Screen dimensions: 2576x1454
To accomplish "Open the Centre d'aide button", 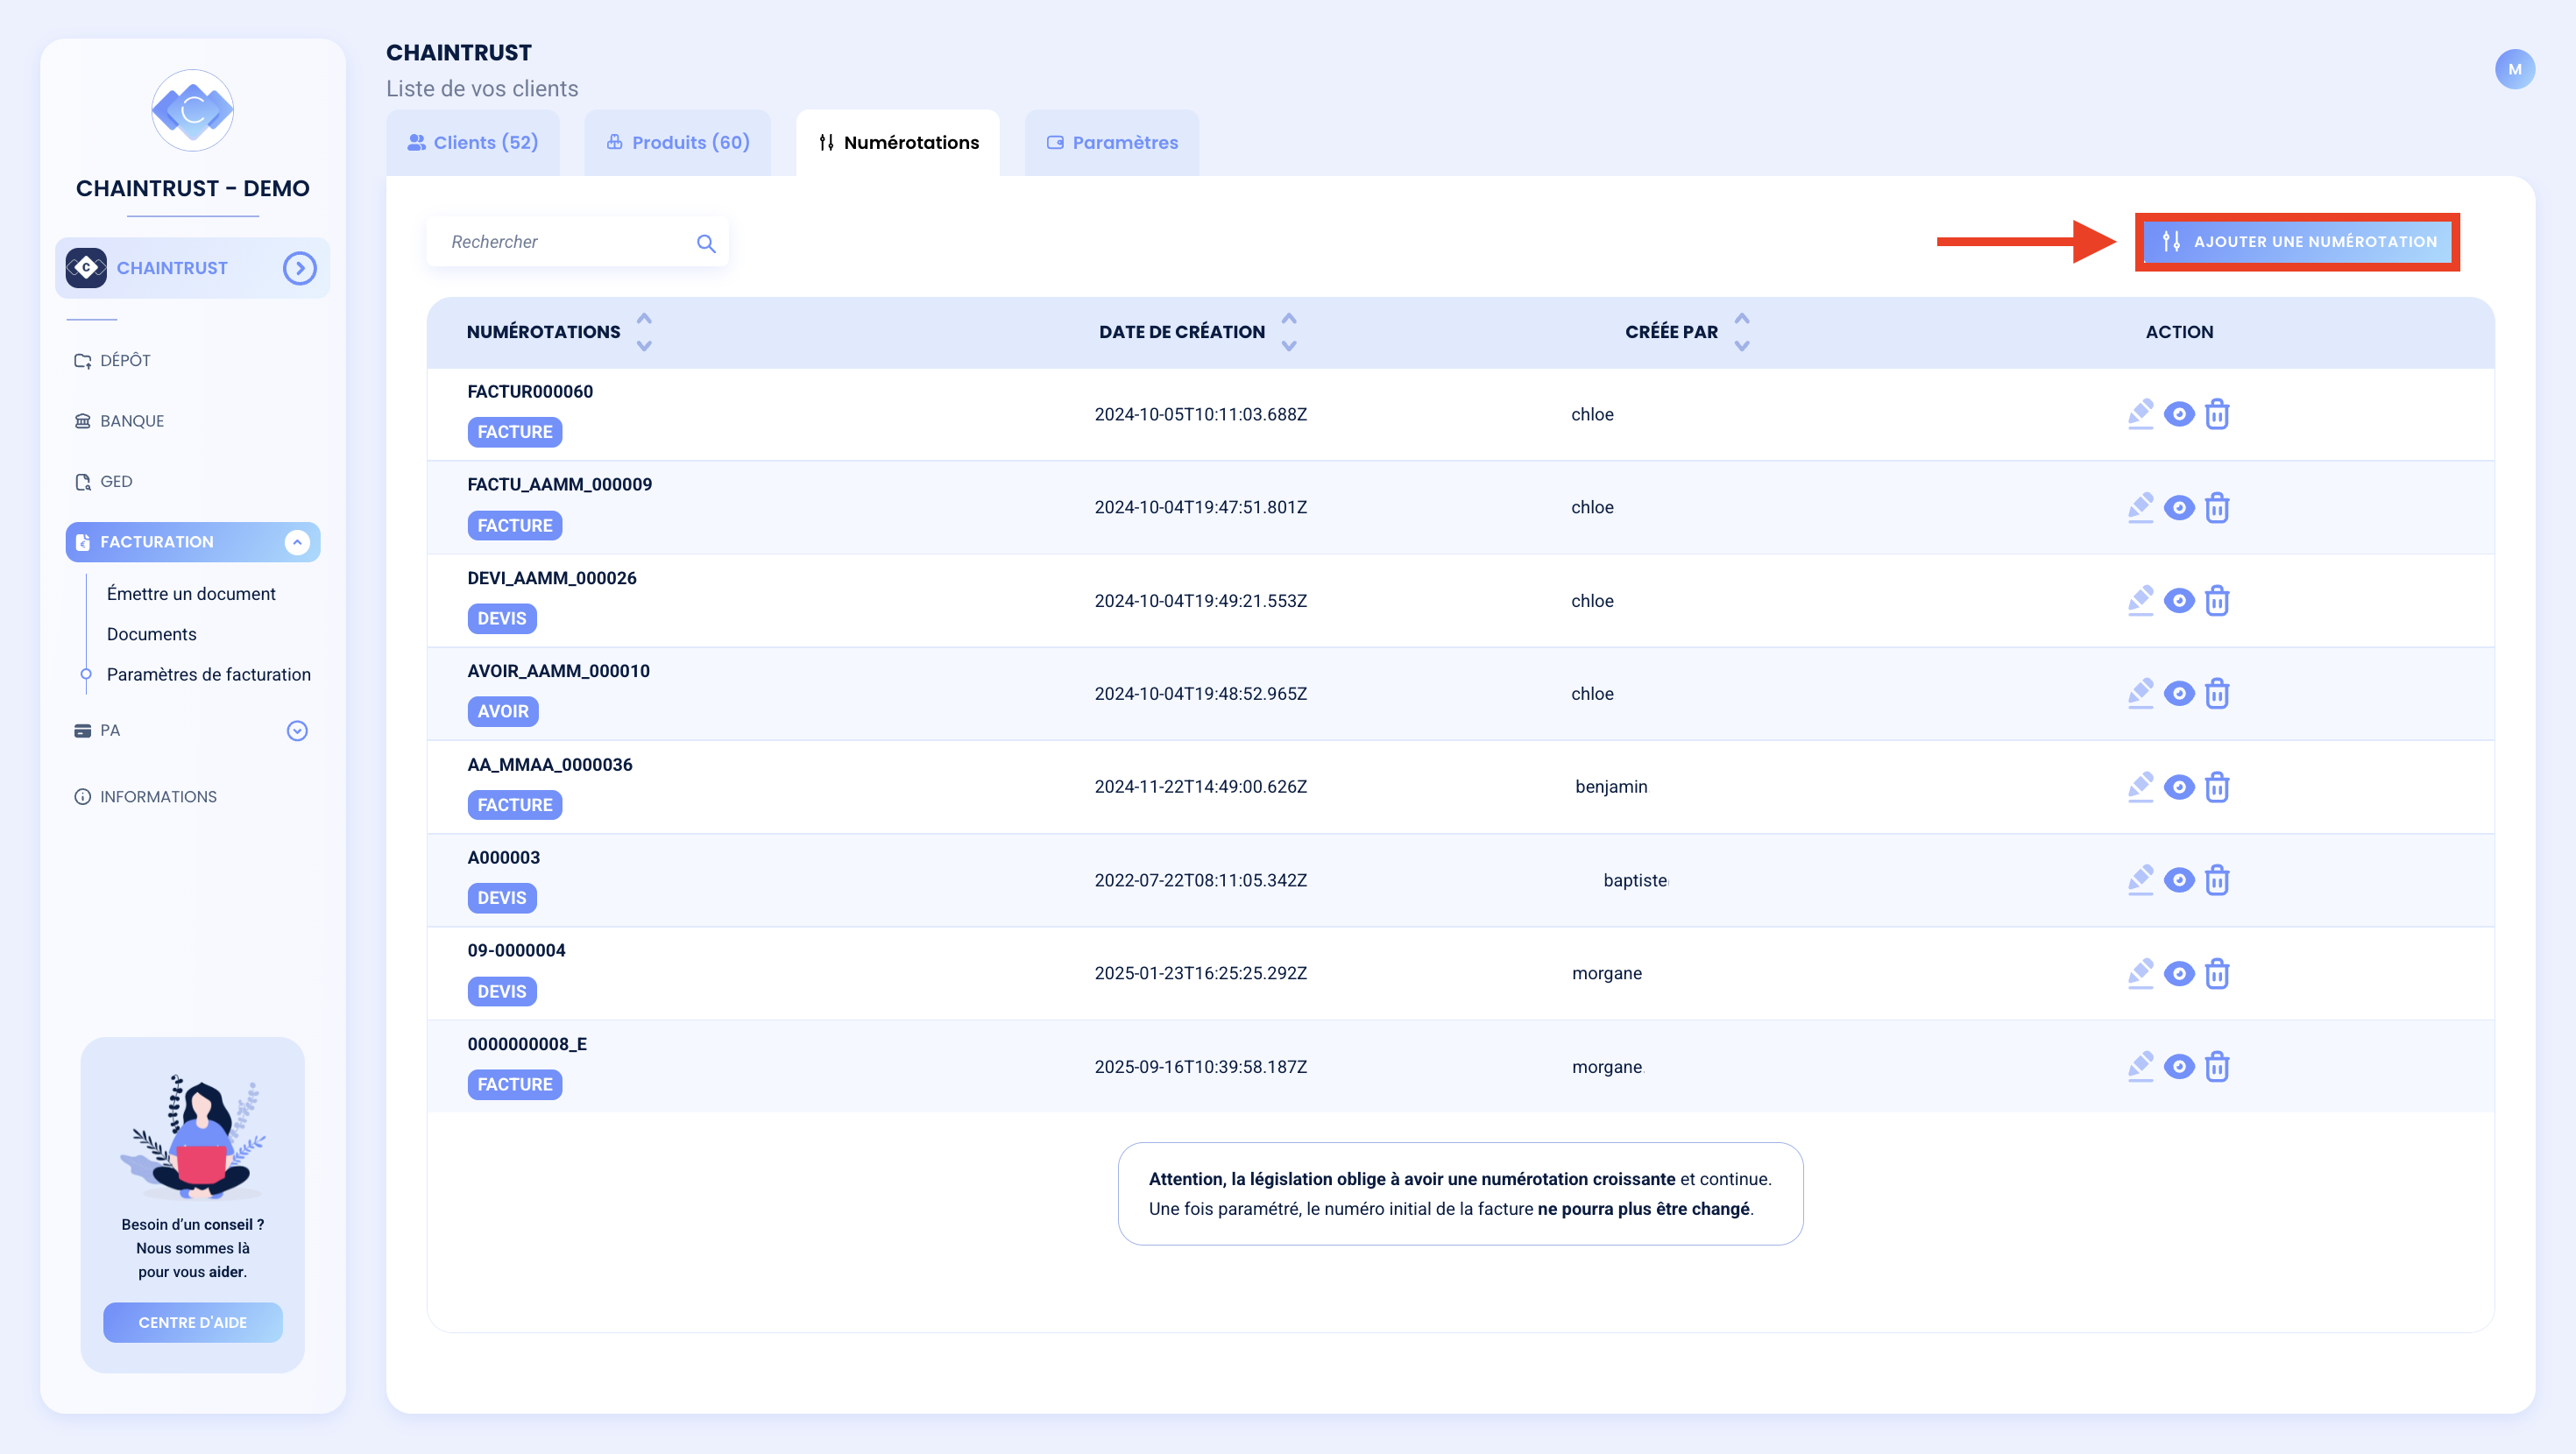I will 193,1322.
